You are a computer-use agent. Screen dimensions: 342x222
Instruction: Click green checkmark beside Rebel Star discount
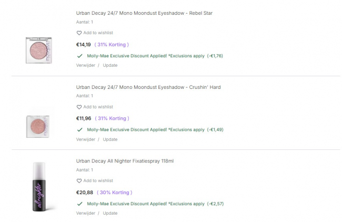tap(80, 55)
